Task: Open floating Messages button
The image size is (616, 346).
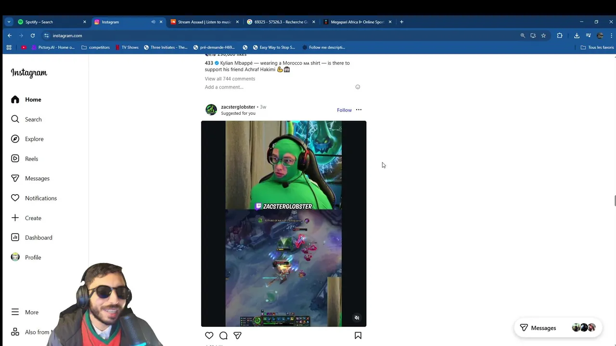Action: 558,328
